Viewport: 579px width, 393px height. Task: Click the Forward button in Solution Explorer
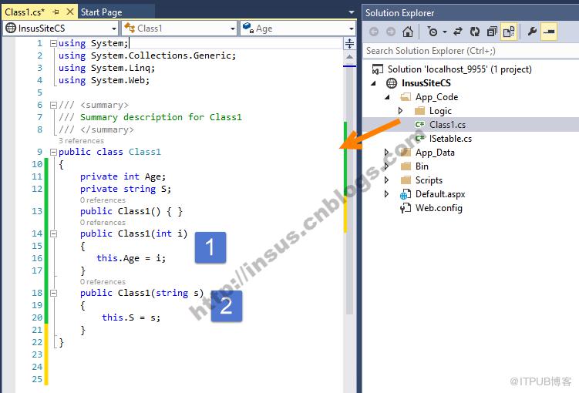[x=391, y=32]
